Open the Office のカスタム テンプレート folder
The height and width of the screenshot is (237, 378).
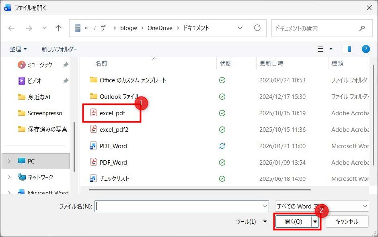click(133, 80)
